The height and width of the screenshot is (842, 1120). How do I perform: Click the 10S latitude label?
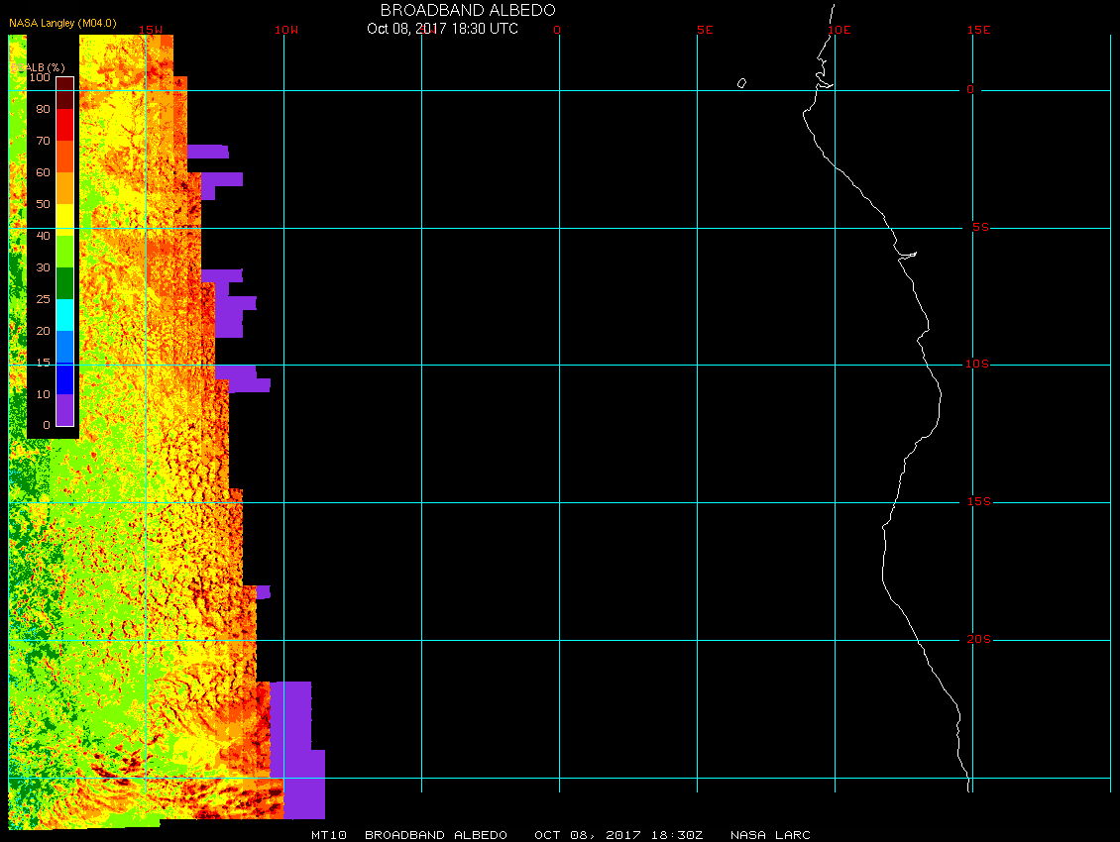976,365
